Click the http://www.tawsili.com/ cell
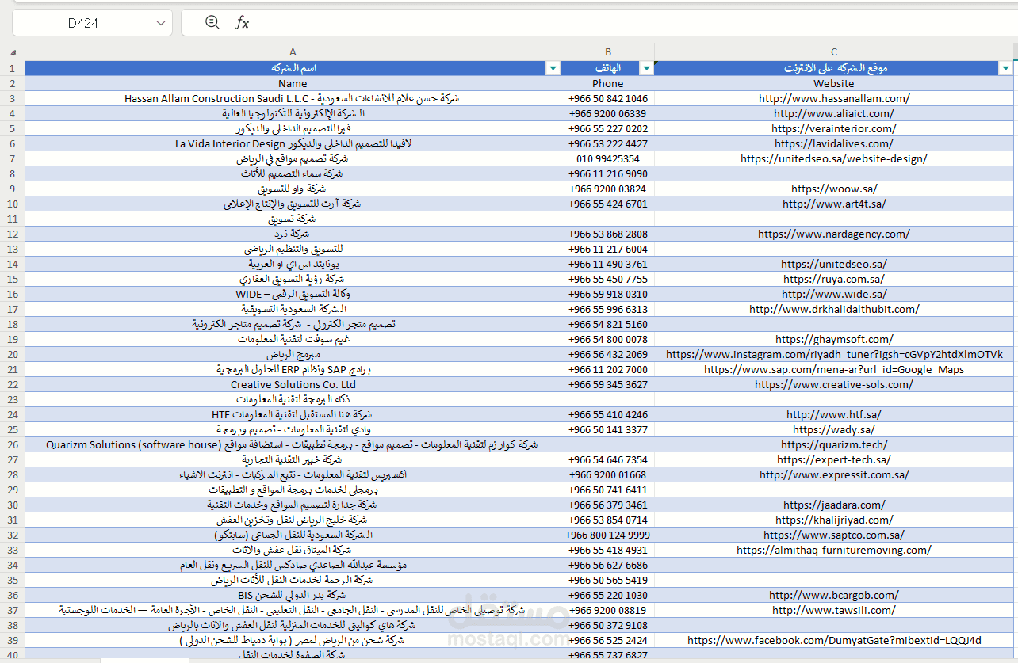This screenshot has height=663, width=1018. point(834,610)
